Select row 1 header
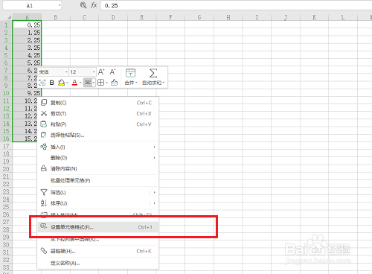Viewport: 372px width, 274px height. tap(6, 25)
